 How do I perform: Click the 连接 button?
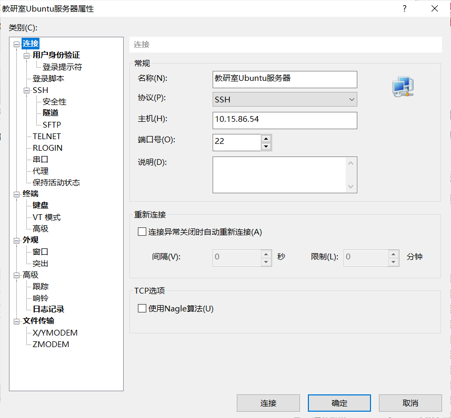(x=268, y=403)
